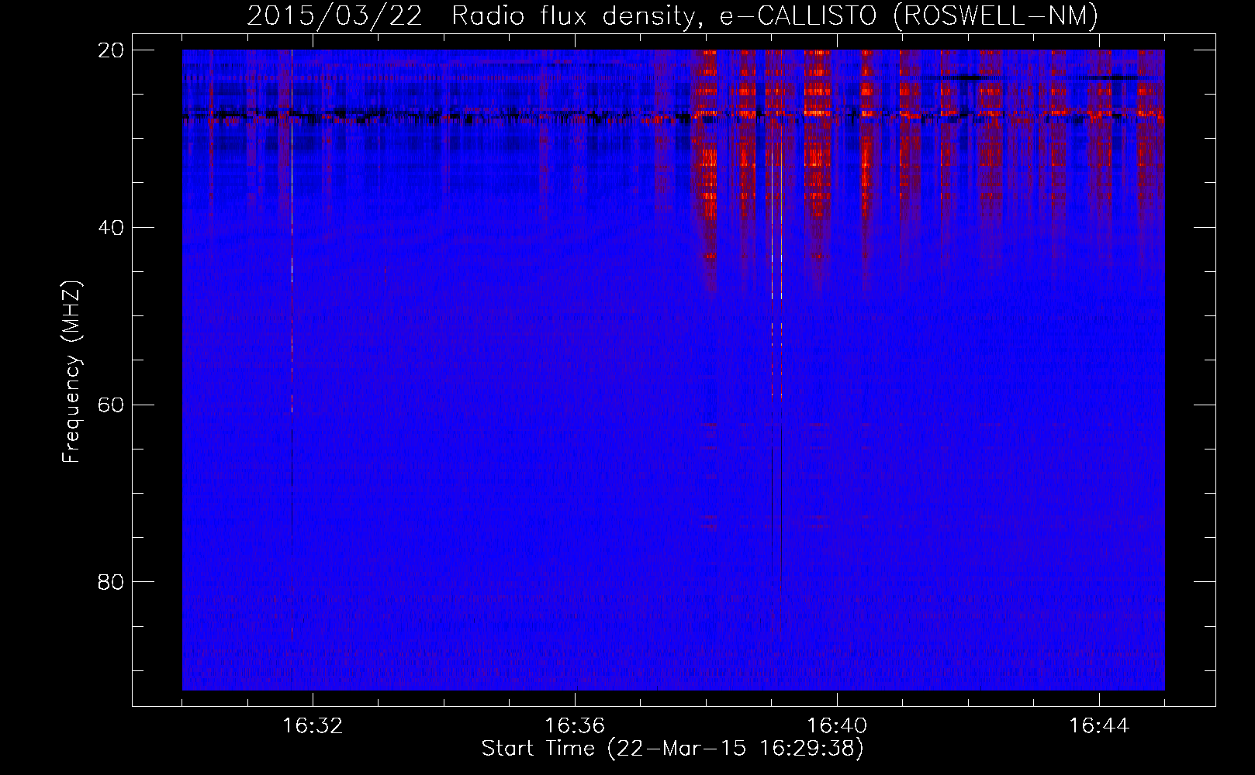The image size is (1255, 775).
Task: Click the 'Frequency (MHZ)' axis label
Action: (x=71, y=372)
